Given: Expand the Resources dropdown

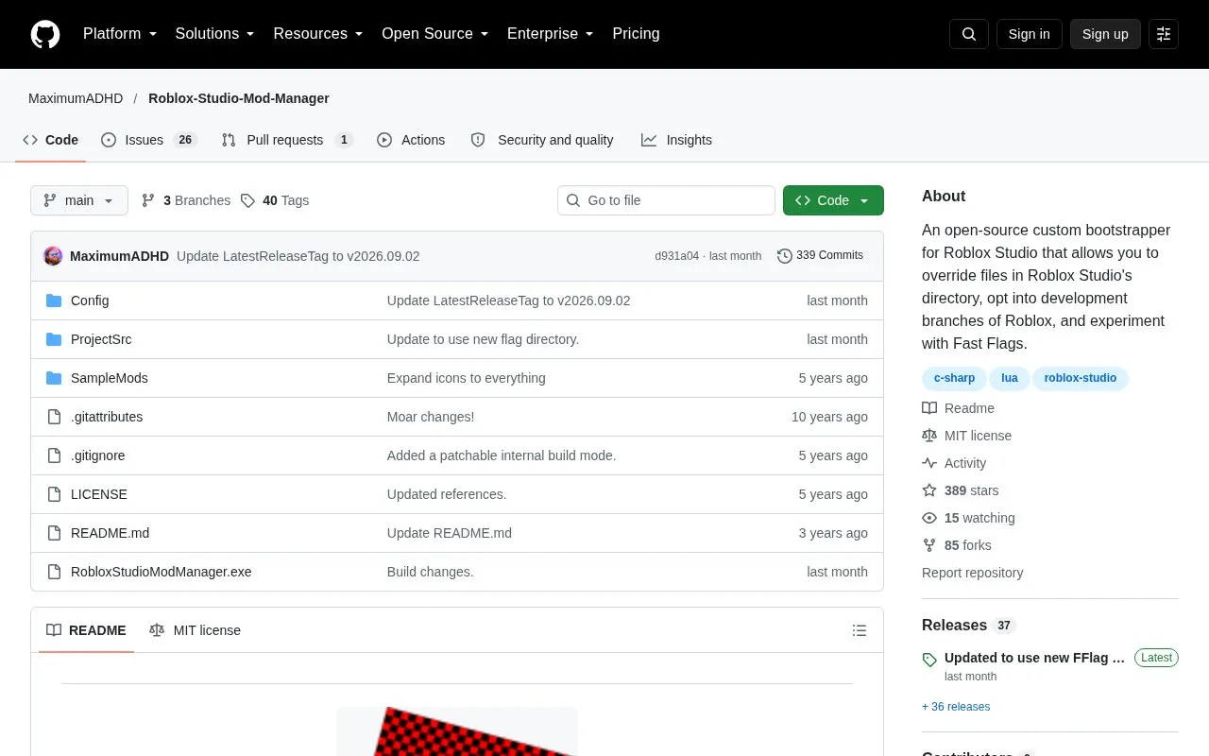Looking at the screenshot, I should [x=318, y=34].
